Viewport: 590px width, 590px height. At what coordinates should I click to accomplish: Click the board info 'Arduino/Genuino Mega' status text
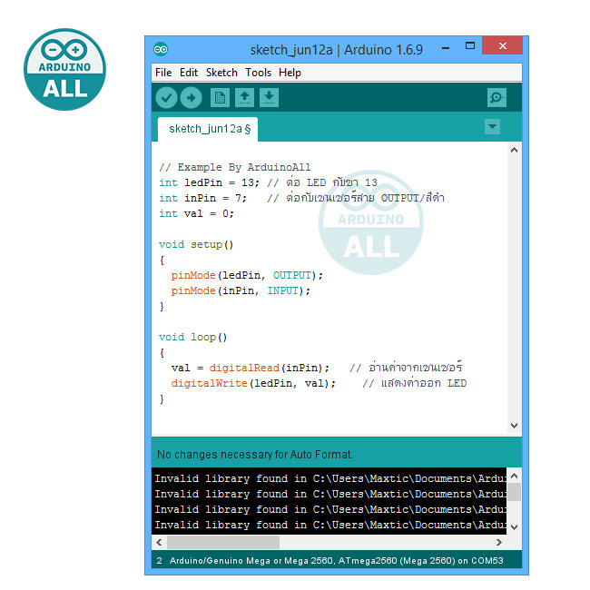pos(336,560)
